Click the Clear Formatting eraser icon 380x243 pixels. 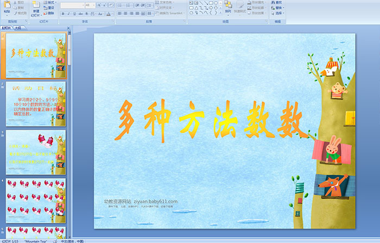[111, 5]
